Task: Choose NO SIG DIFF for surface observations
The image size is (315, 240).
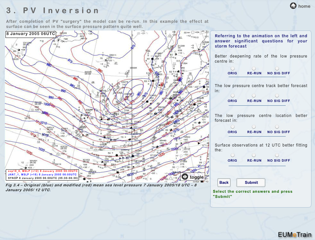Action: tap(277, 156)
